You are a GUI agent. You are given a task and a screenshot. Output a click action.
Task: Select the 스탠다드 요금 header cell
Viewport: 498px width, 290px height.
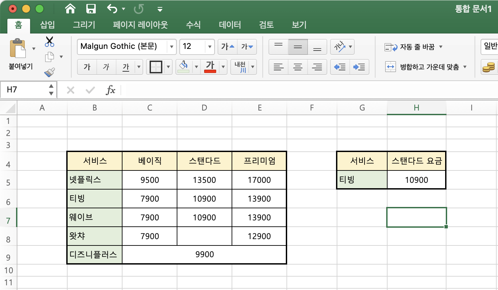pyautogui.click(x=417, y=161)
